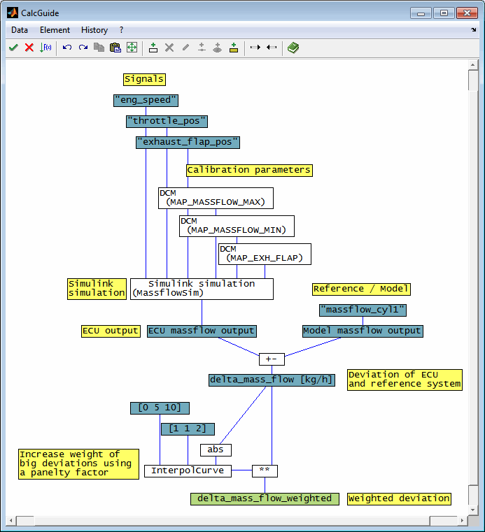Close the CalcGuide window
485x532 pixels.
coord(467,13)
